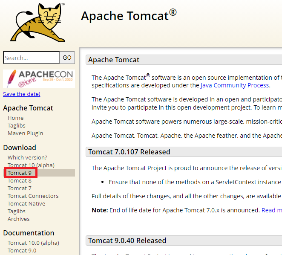Screen dimensions: 282x255
Task: Click the Documentation sidebar section heading
Action: pos(29,233)
